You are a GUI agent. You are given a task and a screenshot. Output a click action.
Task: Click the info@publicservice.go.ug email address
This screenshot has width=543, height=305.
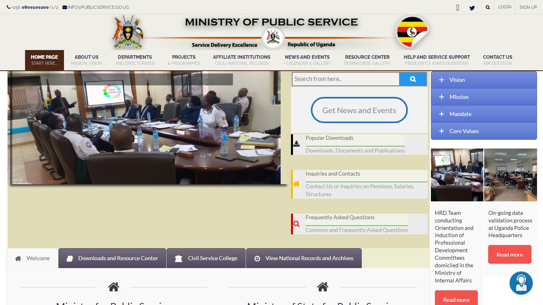point(98,7)
